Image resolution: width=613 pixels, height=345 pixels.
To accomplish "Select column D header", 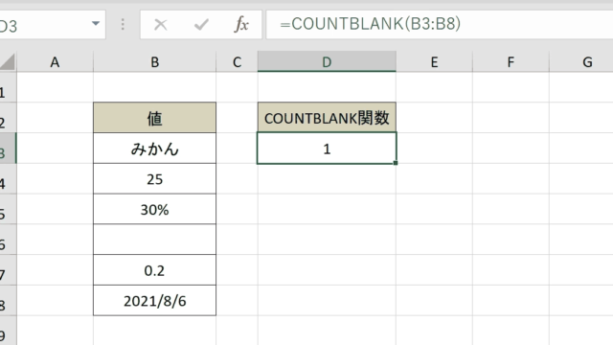I will 327,61.
